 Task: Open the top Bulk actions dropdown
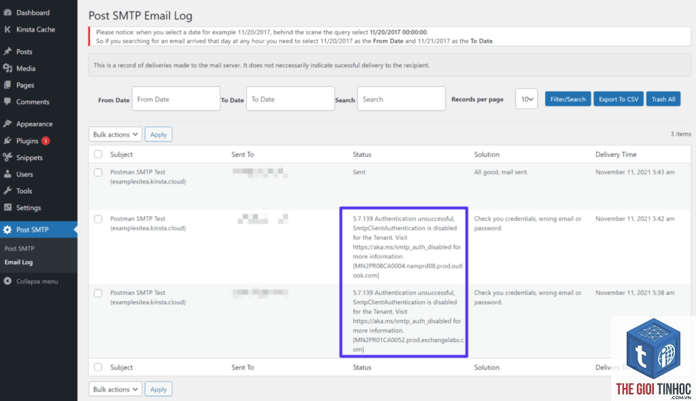click(116, 135)
